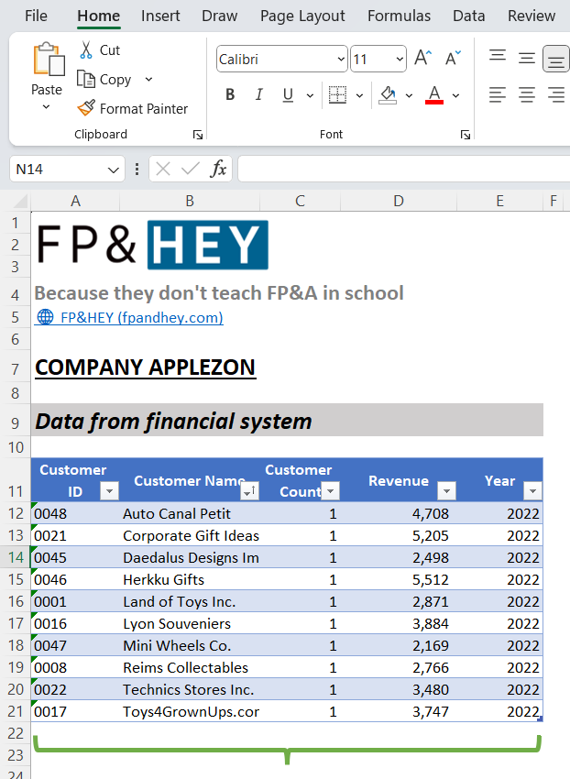Screen dimensions: 570x779
Task: Open the File menu
Action: pyautogui.click(x=36, y=16)
